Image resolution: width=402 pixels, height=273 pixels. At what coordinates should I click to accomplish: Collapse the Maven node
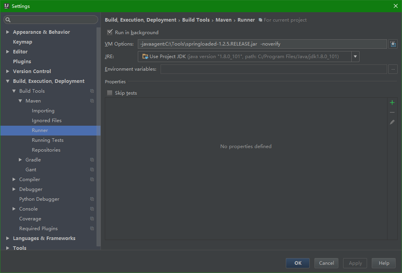click(20, 101)
